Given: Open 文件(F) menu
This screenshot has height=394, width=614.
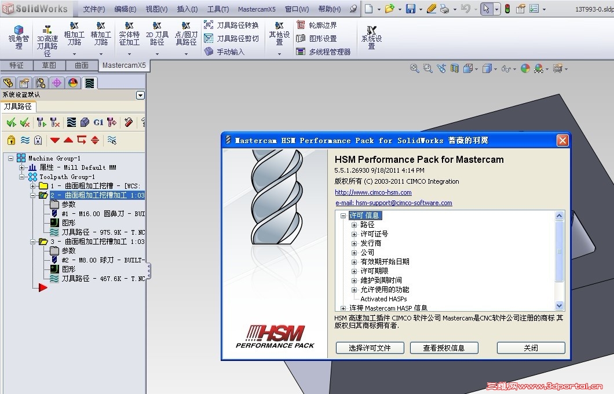Looking at the screenshot, I should click(94, 9).
